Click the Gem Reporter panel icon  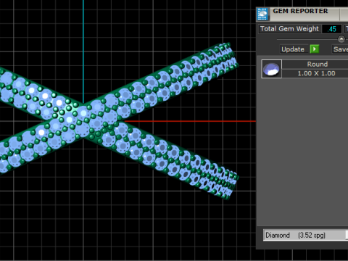262,14
